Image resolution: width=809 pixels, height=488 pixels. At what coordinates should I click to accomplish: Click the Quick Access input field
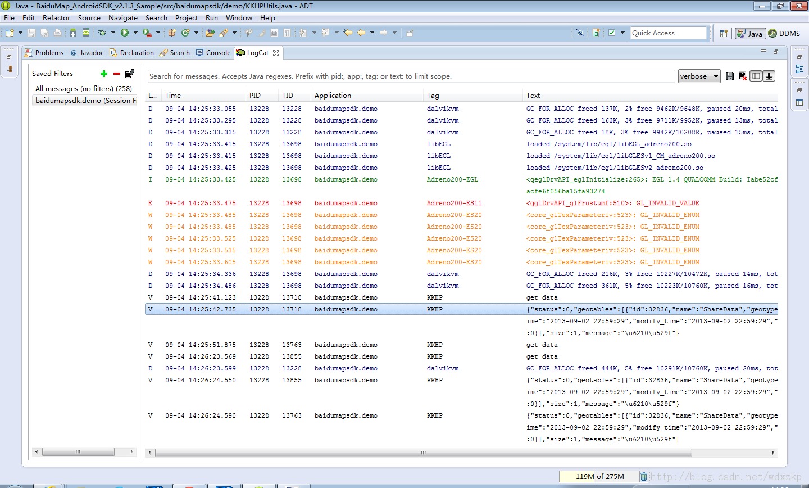(x=669, y=33)
